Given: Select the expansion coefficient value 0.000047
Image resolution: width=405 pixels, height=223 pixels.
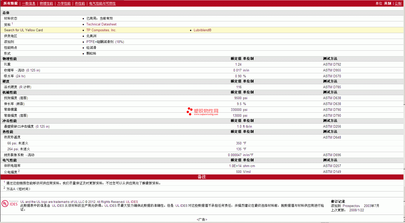Looking at the screenshot, I should [235, 155].
